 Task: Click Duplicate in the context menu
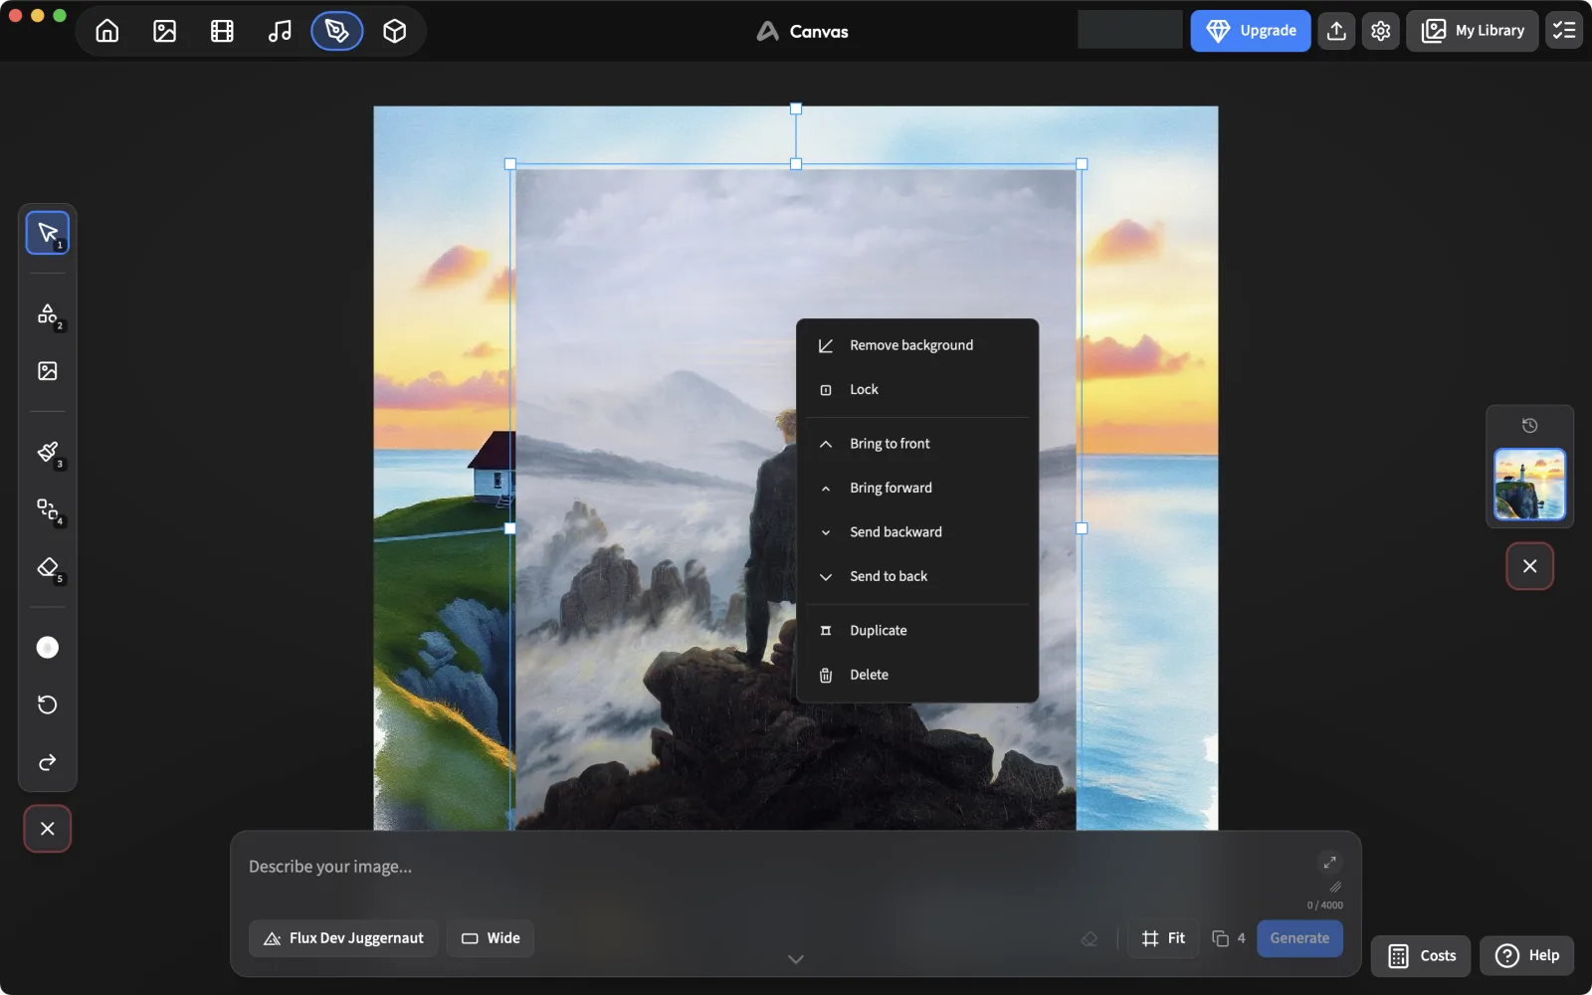coord(917,631)
